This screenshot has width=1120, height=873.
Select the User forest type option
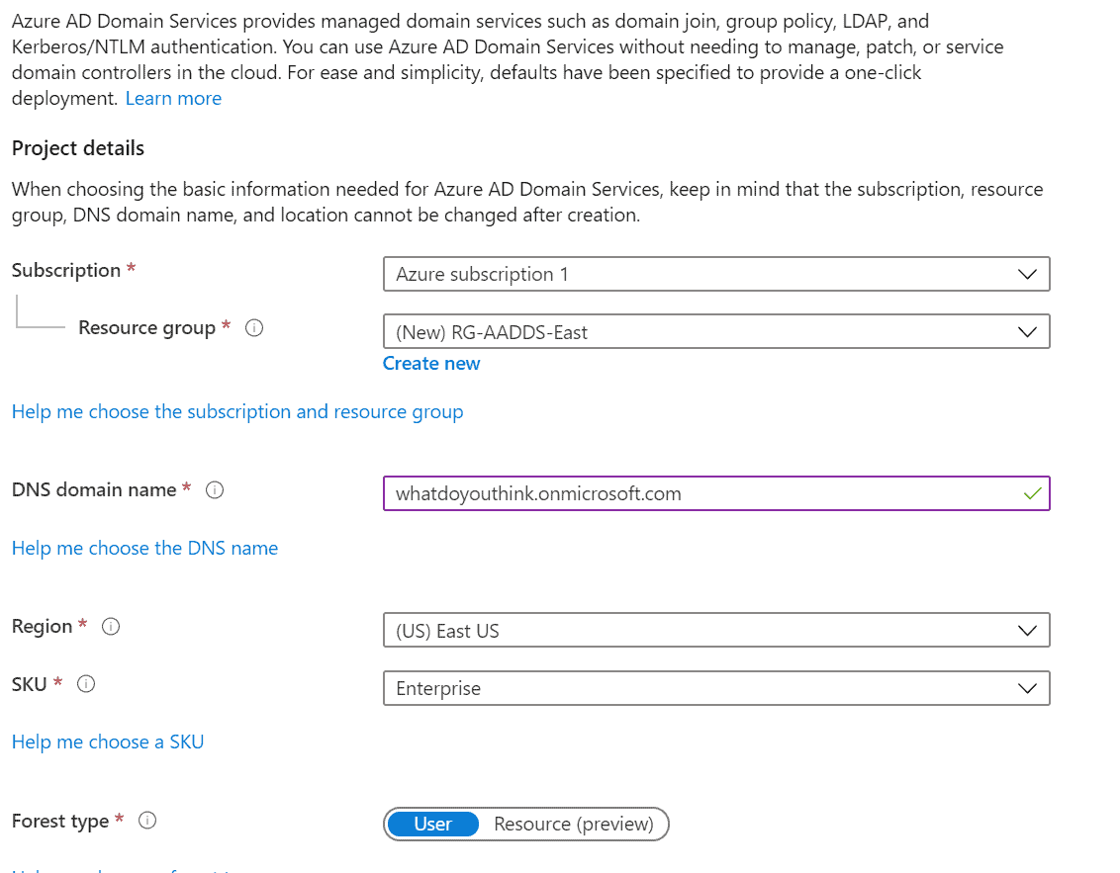[x=432, y=824]
